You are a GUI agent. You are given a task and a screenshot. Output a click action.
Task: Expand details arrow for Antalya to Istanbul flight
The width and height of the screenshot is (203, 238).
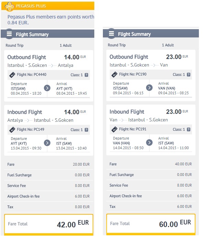click(47, 143)
